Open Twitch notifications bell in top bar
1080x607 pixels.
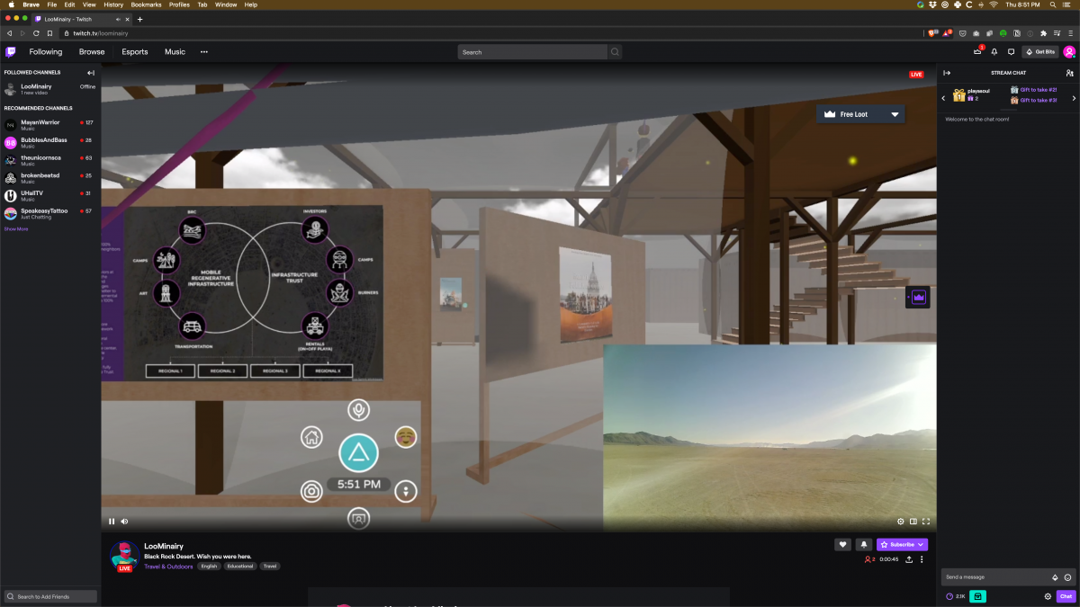tap(994, 52)
